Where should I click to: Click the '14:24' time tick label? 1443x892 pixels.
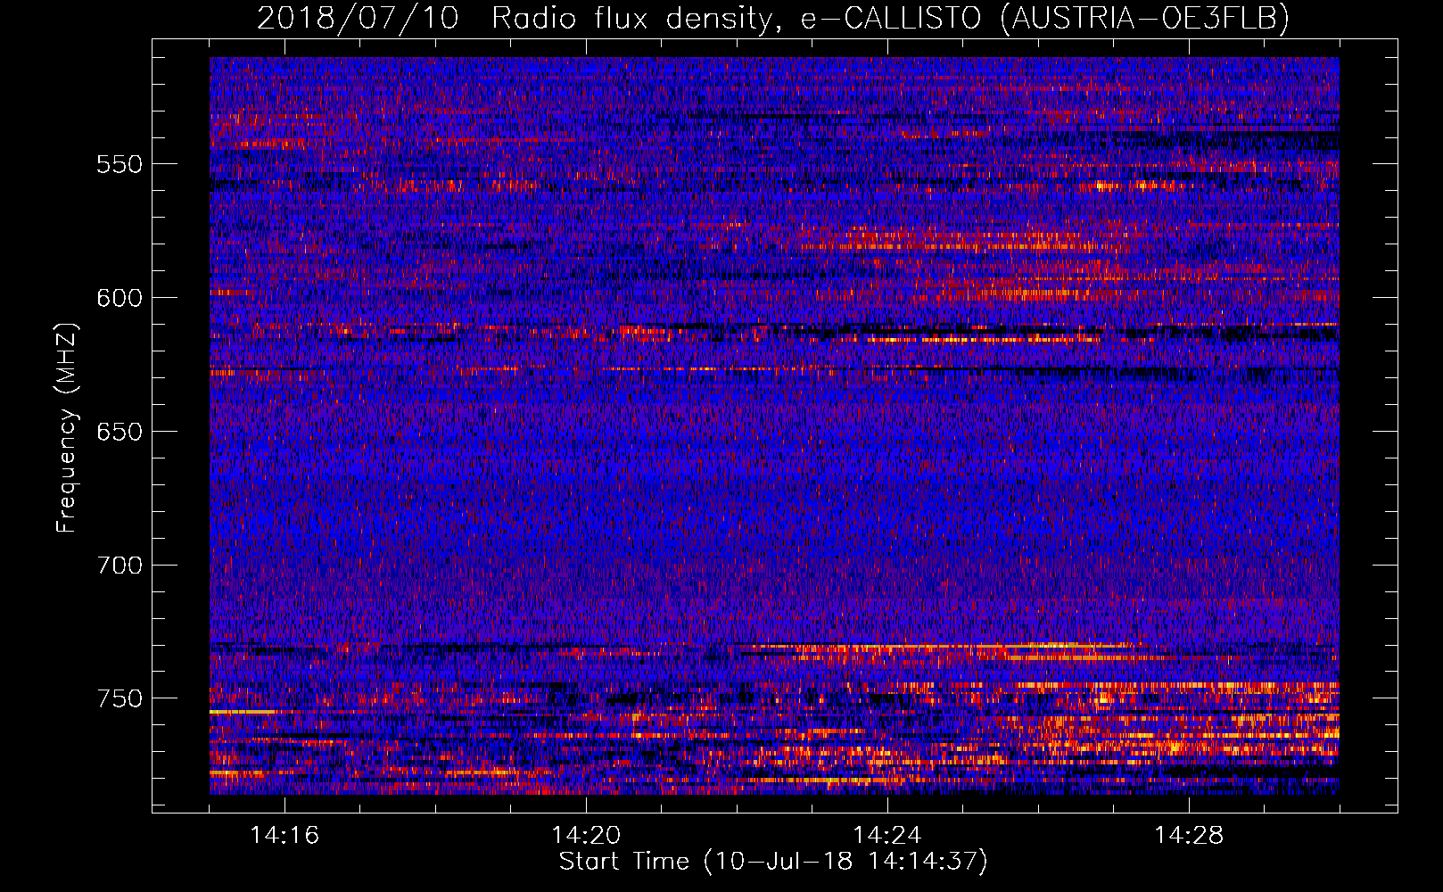pyautogui.click(x=887, y=835)
